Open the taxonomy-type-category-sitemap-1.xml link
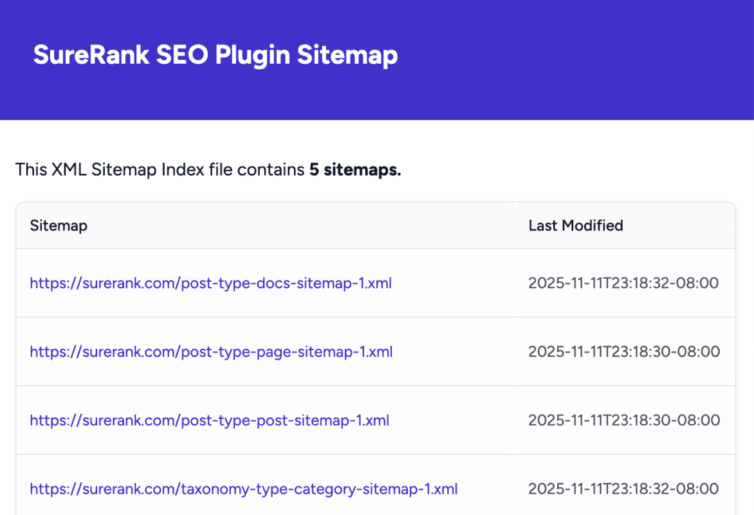 point(243,489)
